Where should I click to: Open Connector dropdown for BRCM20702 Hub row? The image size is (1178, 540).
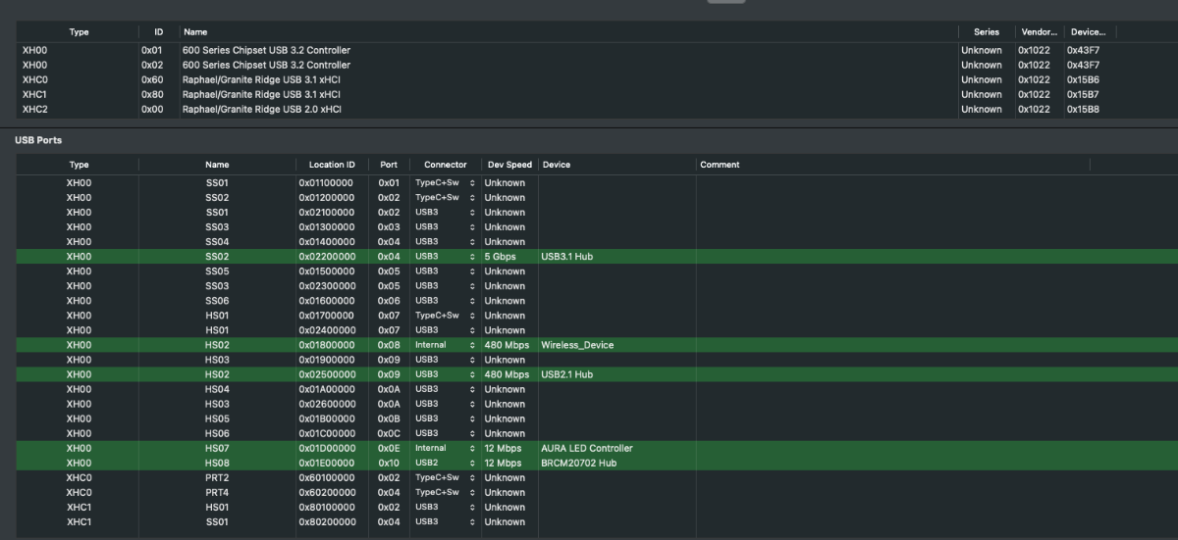click(x=445, y=463)
